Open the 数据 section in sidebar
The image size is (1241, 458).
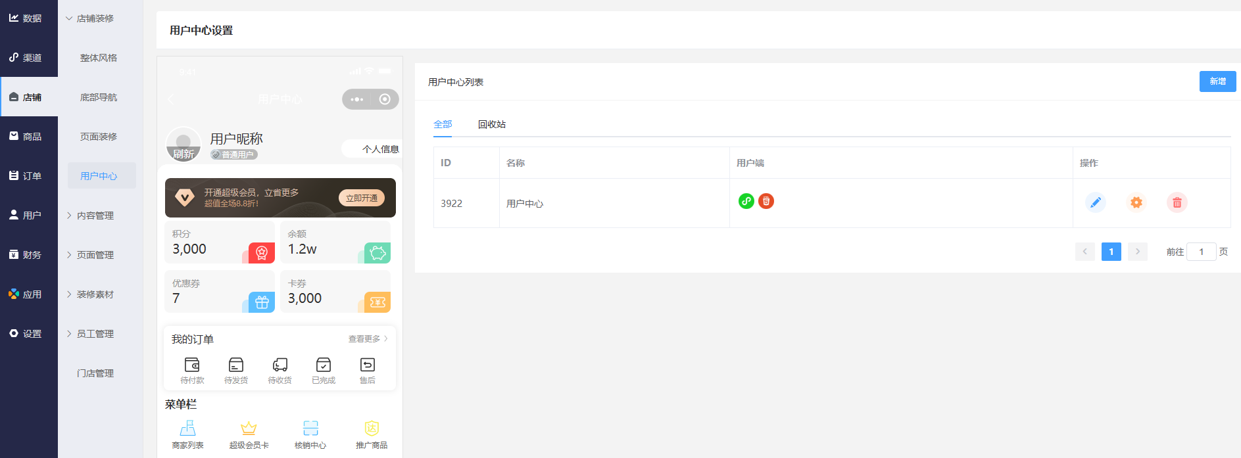29,18
